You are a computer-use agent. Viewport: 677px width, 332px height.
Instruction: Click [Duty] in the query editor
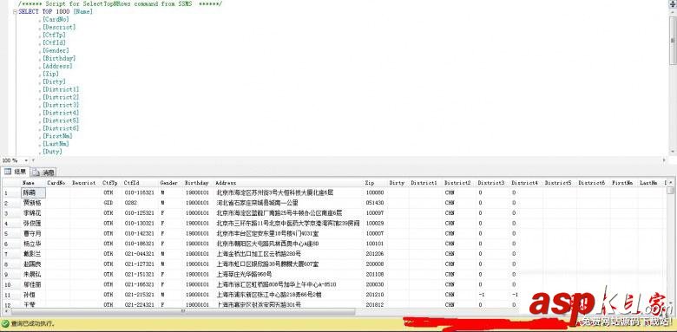click(52, 152)
